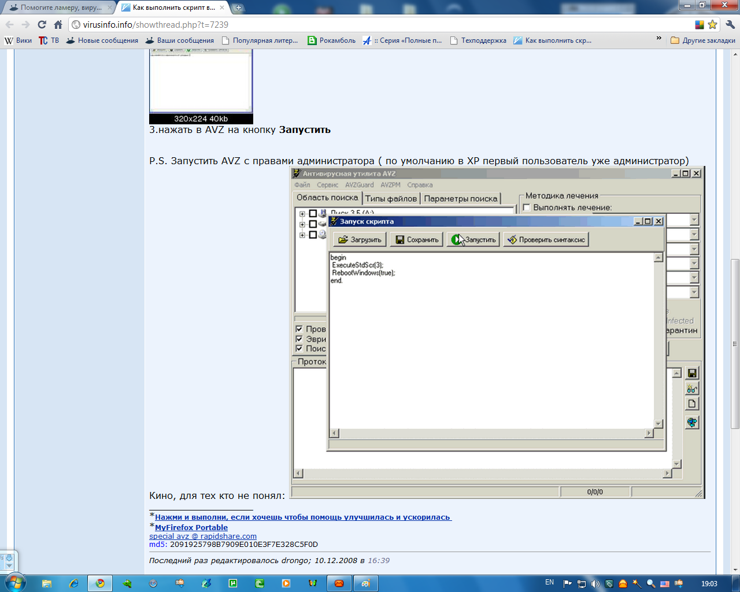Toggle the 'Поис' checkbox in AVZ
Screen dimensions: 740x592
pyautogui.click(x=299, y=349)
